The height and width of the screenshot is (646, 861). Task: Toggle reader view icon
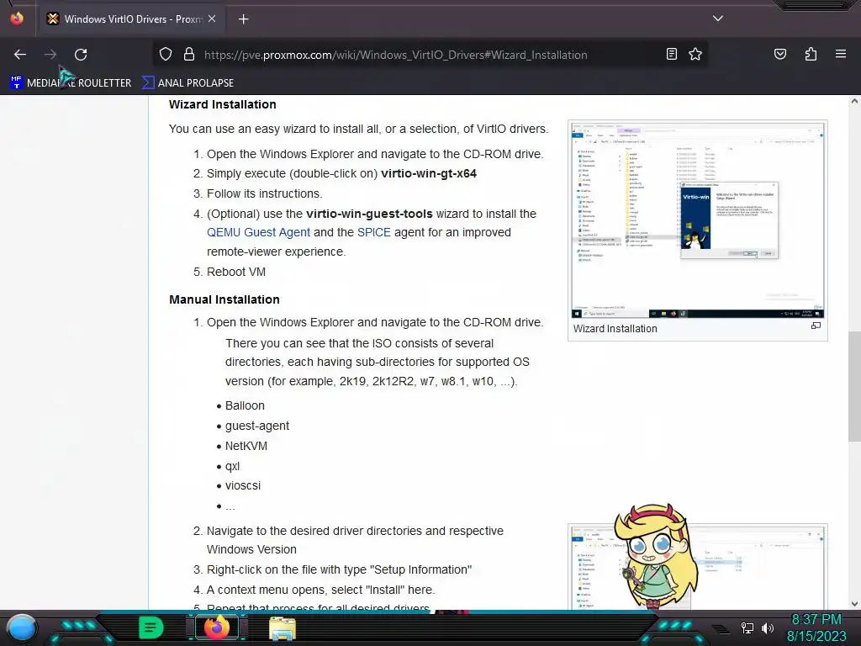(671, 55)
